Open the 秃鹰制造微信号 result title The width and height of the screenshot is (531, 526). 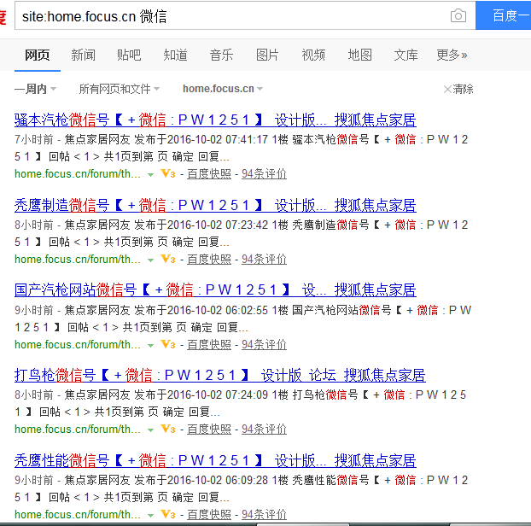pyautogui.click(x=215, y=205)
